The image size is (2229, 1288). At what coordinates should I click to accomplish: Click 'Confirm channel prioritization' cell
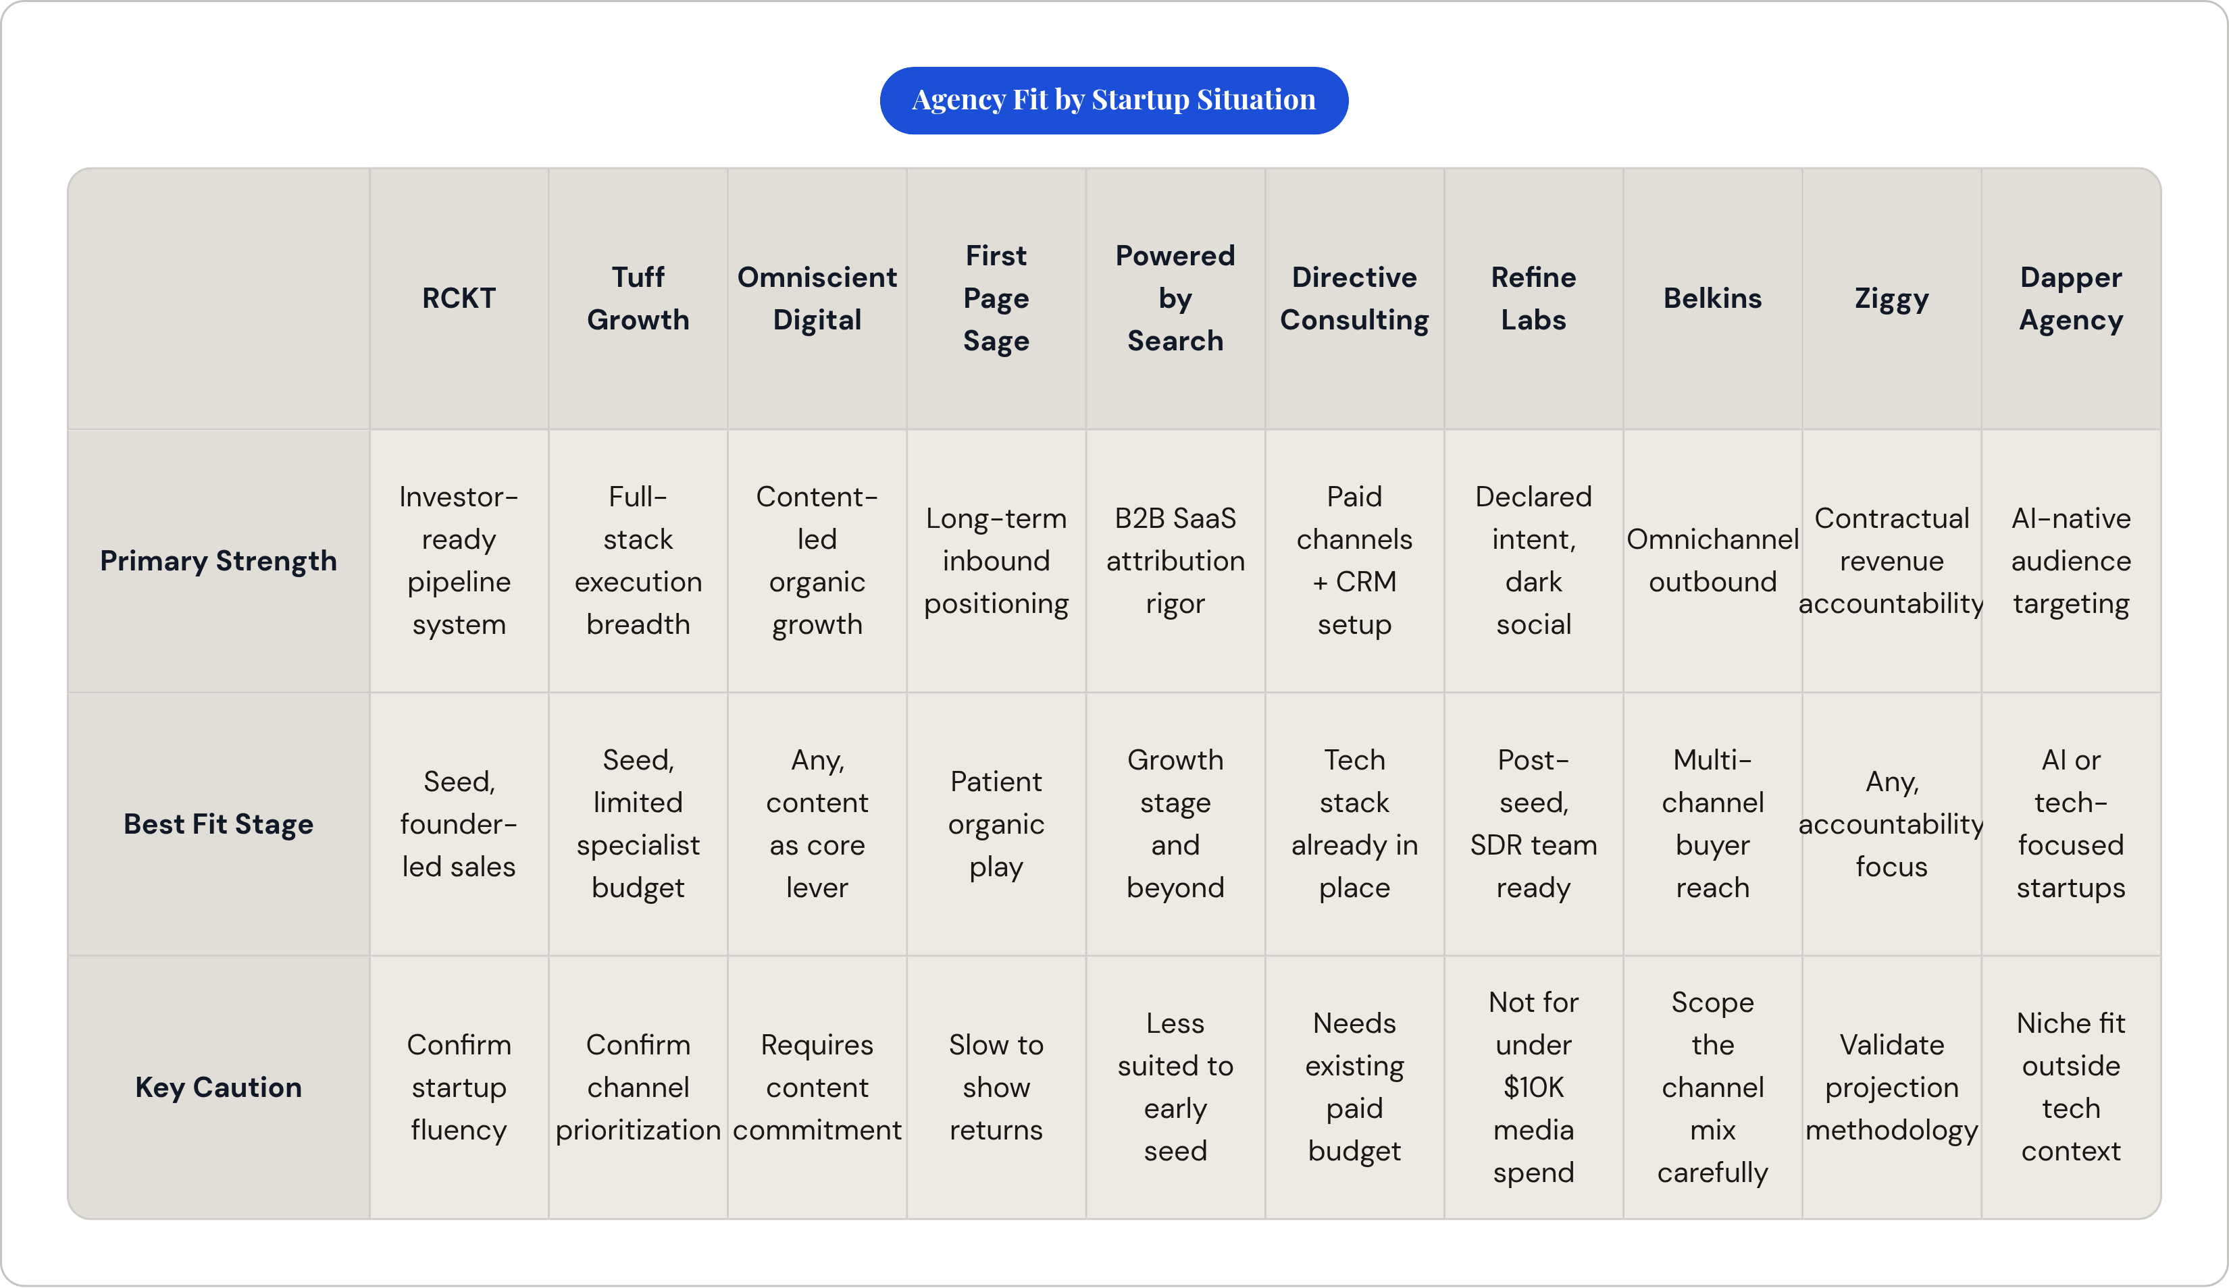(638, 1088)
